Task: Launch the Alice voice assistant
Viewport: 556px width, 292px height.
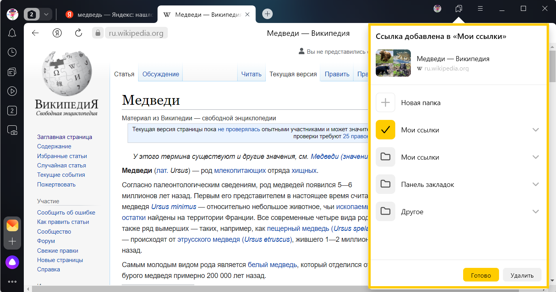Action: click(x=12, y=262)
